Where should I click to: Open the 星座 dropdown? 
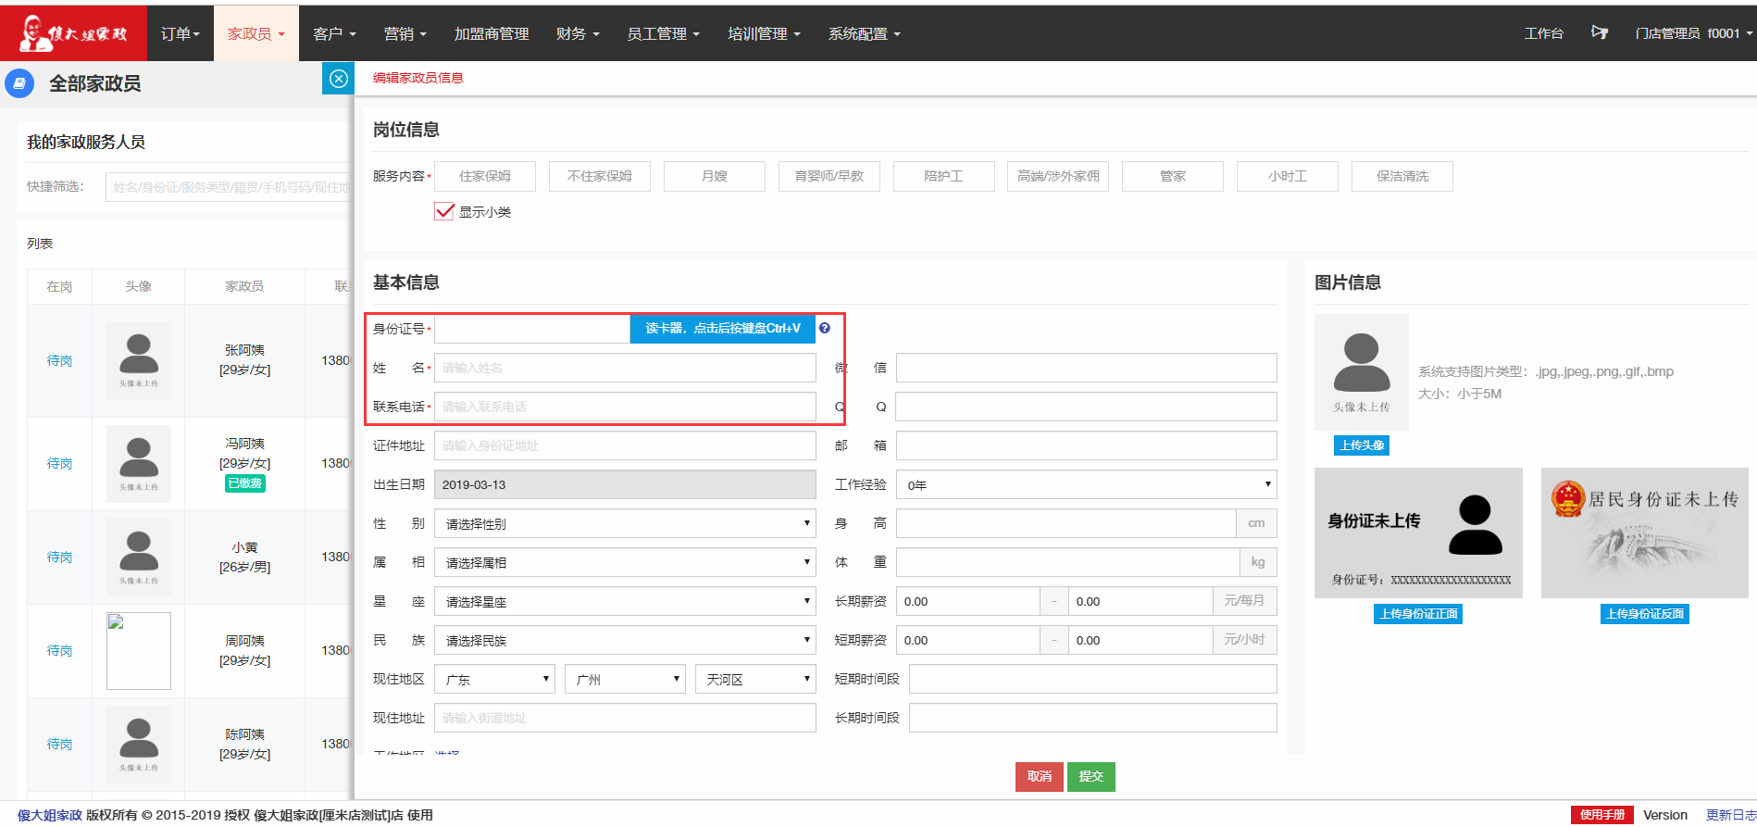click(x=625, y=601)
